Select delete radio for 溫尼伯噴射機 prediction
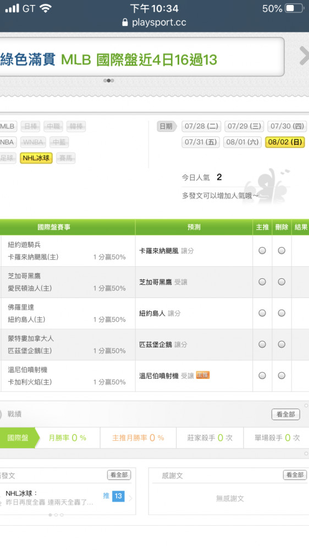Image resolution: width=309 pixels, height=550 pixels. coord(282,375)
